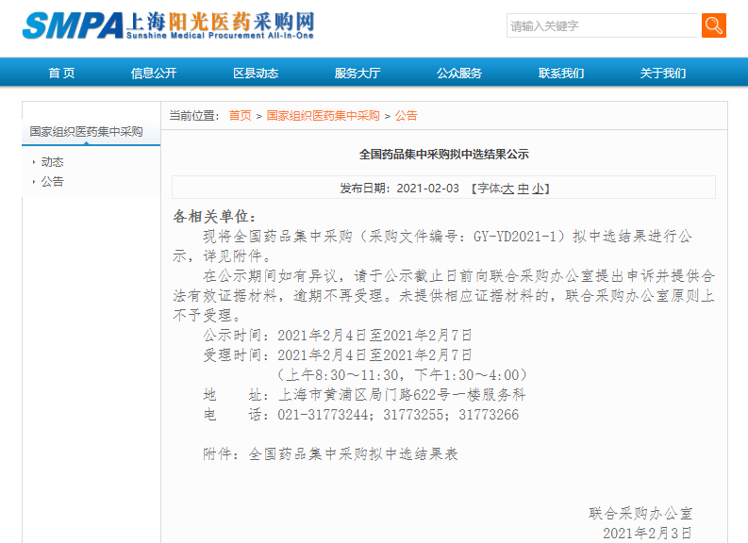This screenshot has height=543, width=748.
Task: Click the article title 全国药品集中采购拟中选结果公示
Action: [444, 155]
